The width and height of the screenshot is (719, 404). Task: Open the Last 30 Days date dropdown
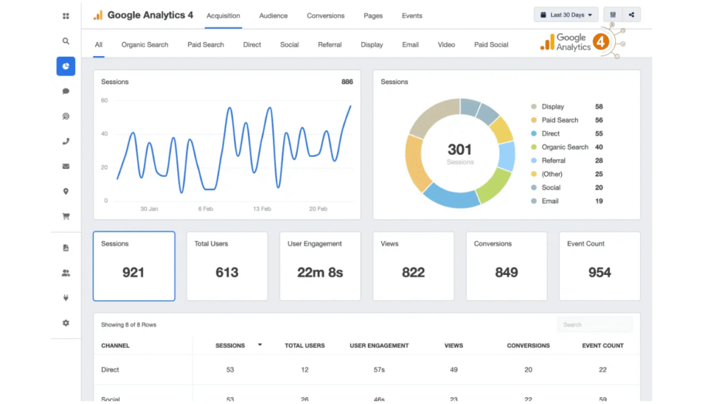coord(566,15)
